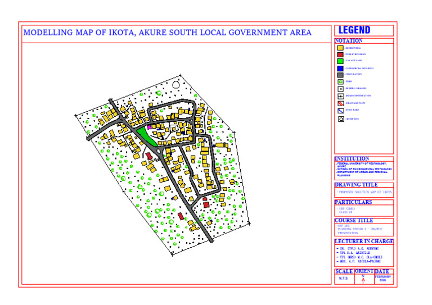This screenshot has height=305, width=432.
Task: Click the 'COMMERCIAL BUILDING' legend label
Action: coord(359,69)
